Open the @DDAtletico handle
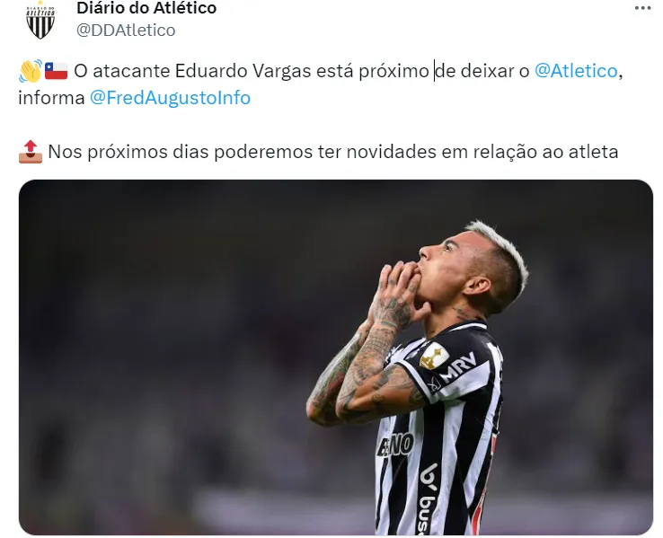 [x=126, y=31]
